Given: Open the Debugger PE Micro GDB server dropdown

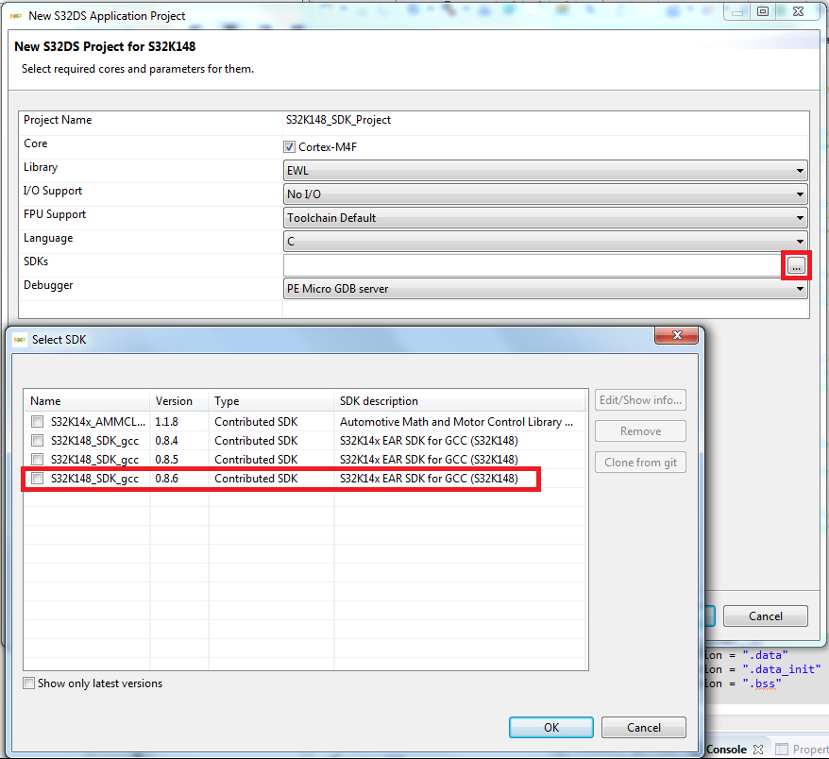Looking at the screenshot, I should click(x=546, y=289).
